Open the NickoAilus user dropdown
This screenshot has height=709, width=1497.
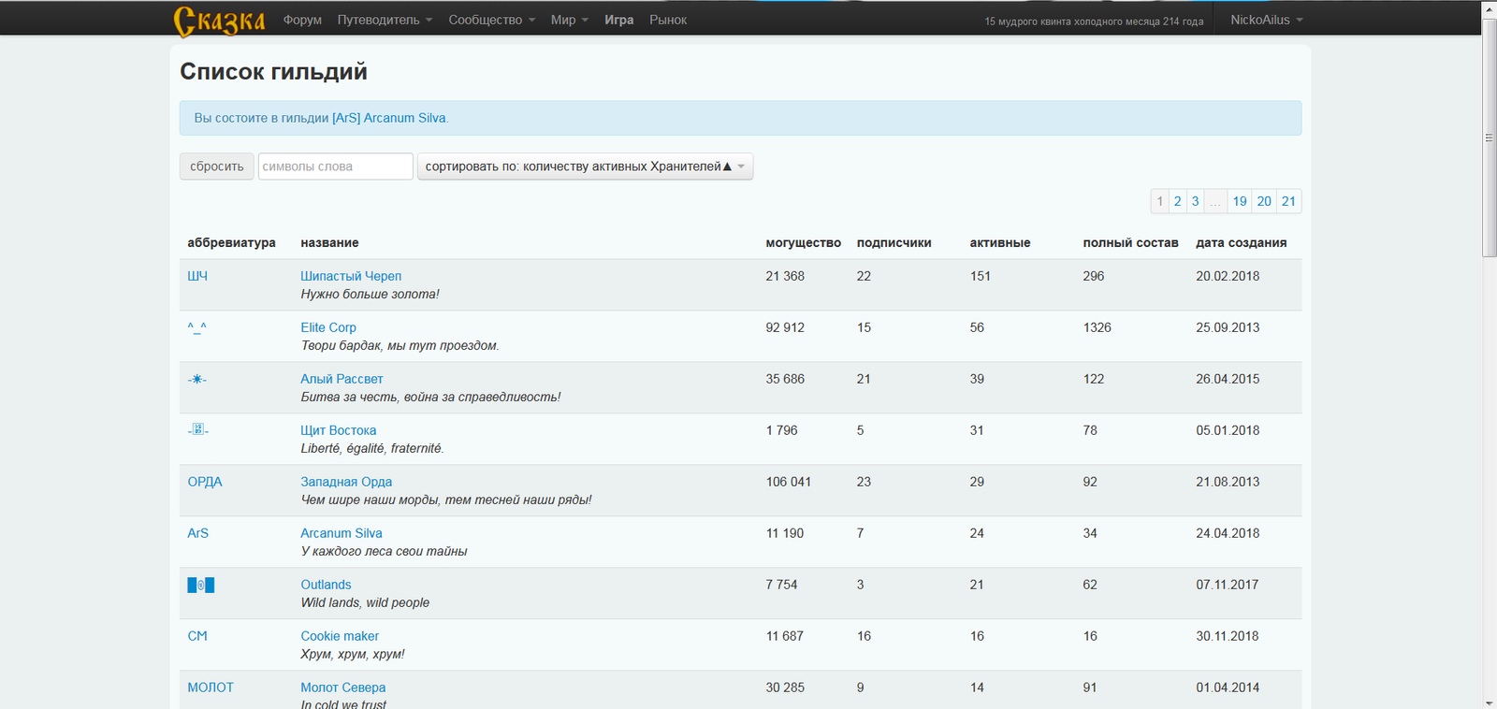[1267, 20]
